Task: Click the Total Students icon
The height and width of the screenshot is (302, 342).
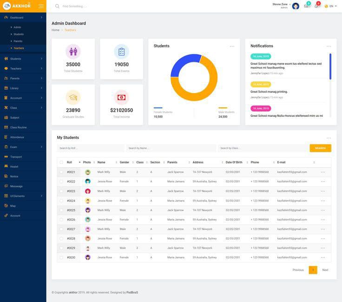Action: [73, 51]
